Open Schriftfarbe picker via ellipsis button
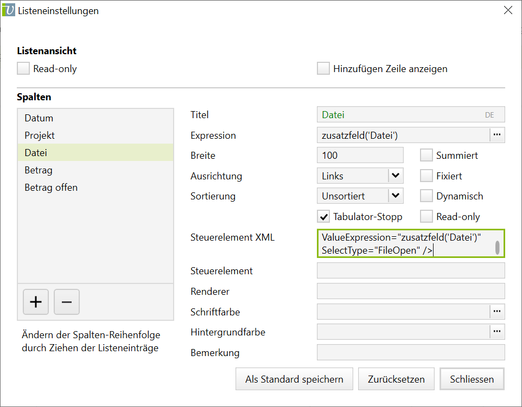Viewport: 522px width, 407px height. 497,312
